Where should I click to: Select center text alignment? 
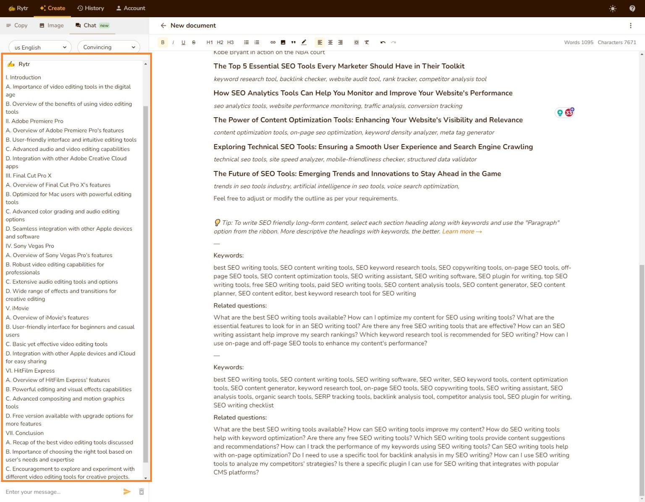click(330, 42)
